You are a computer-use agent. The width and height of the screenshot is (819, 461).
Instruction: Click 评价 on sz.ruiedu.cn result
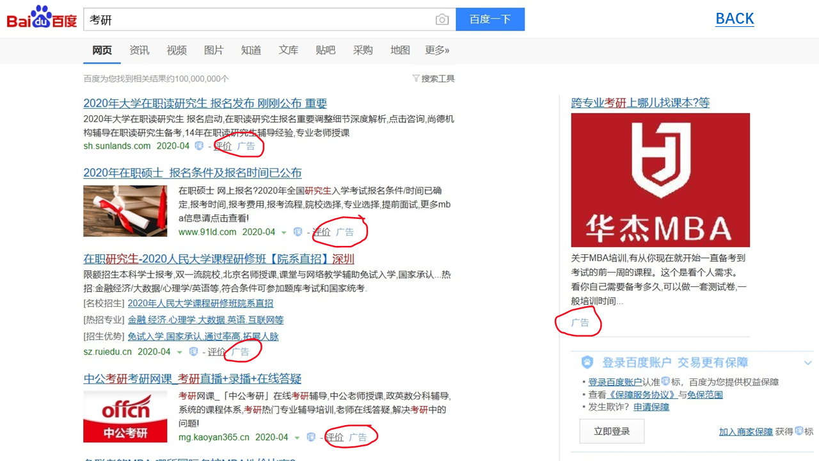coord(216,352)
